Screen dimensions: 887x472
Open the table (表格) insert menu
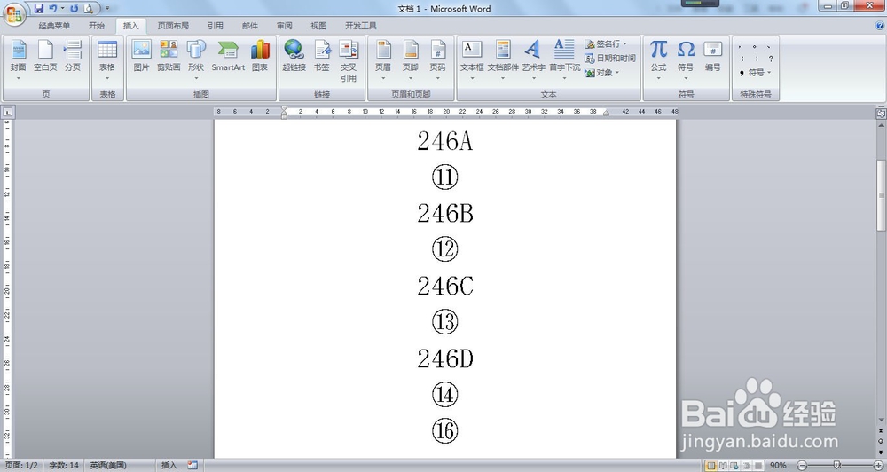click(107, 59)
